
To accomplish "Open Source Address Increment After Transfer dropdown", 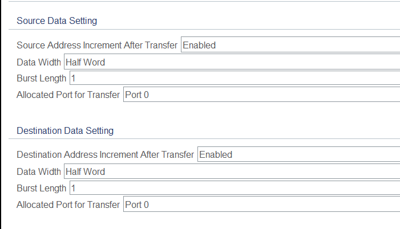I will (290, 45).
